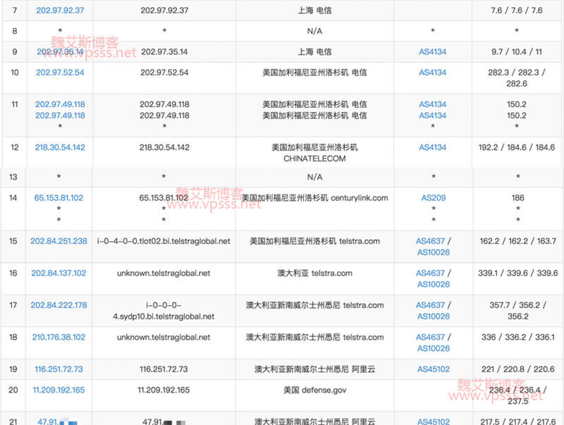This screenshot has height=425, width=564.
Task: Open the blue 11.209.192.165 IP link
Action: coord(59,390)
